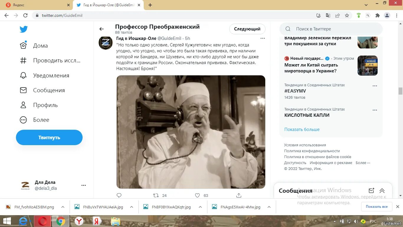Image resolution: width=403 pixels, height=227 pixels.
Task: Open menu for FM_fvohXoAE5IBM.png download
Action: point(63,207)
